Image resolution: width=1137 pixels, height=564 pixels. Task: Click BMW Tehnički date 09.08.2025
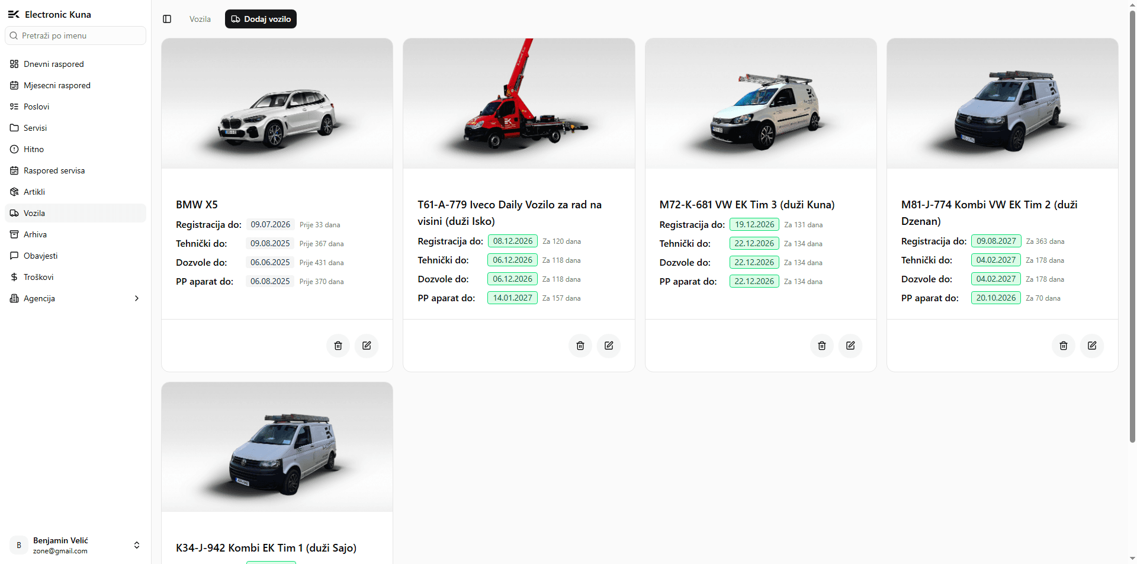tap(270, 243)
